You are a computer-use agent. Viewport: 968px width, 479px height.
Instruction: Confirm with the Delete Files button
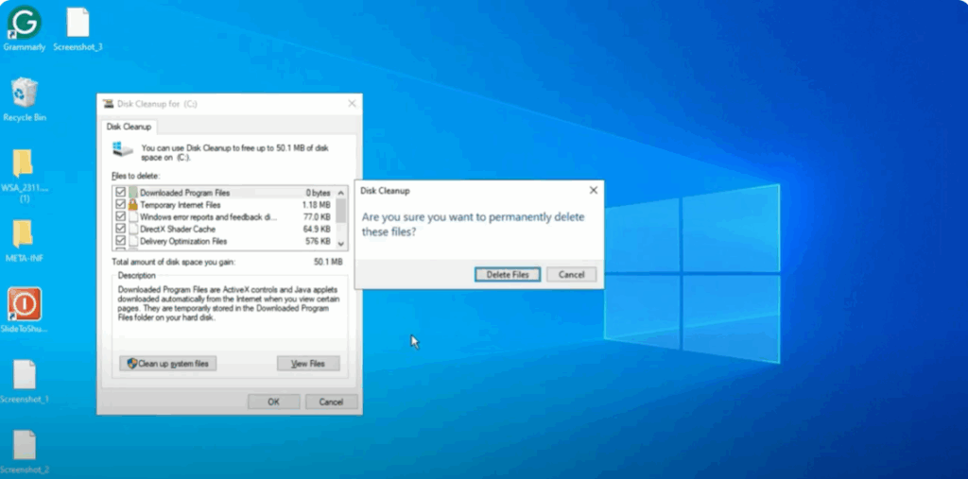[508, 275]
